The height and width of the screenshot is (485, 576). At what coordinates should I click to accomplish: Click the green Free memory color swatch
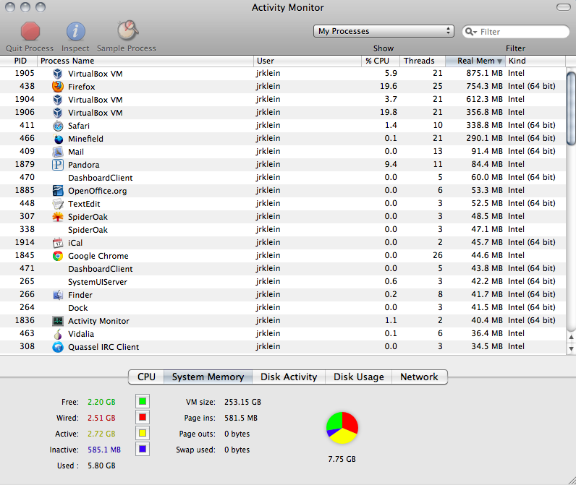(143, 401)
